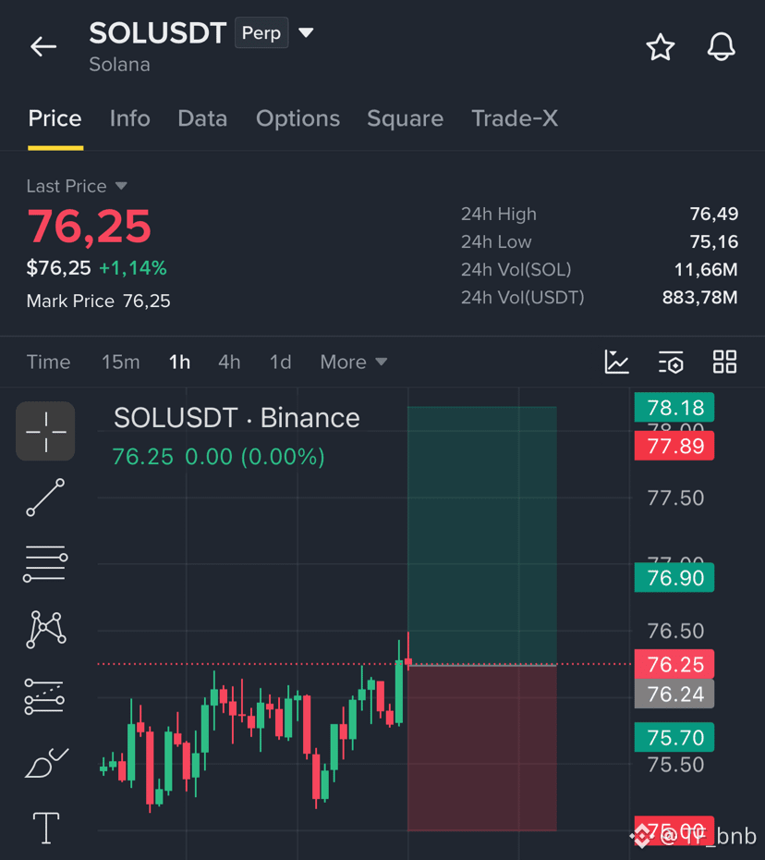The width and height of the screenshot is (765, 860).
Task: Click the Solana subtitle under SOLUSDT
Action: pyautogui.click(x=119, y=65)
